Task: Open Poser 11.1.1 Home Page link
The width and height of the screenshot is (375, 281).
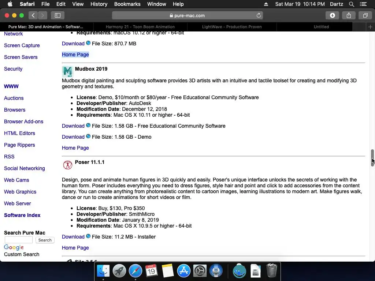Action: point(75,248)
